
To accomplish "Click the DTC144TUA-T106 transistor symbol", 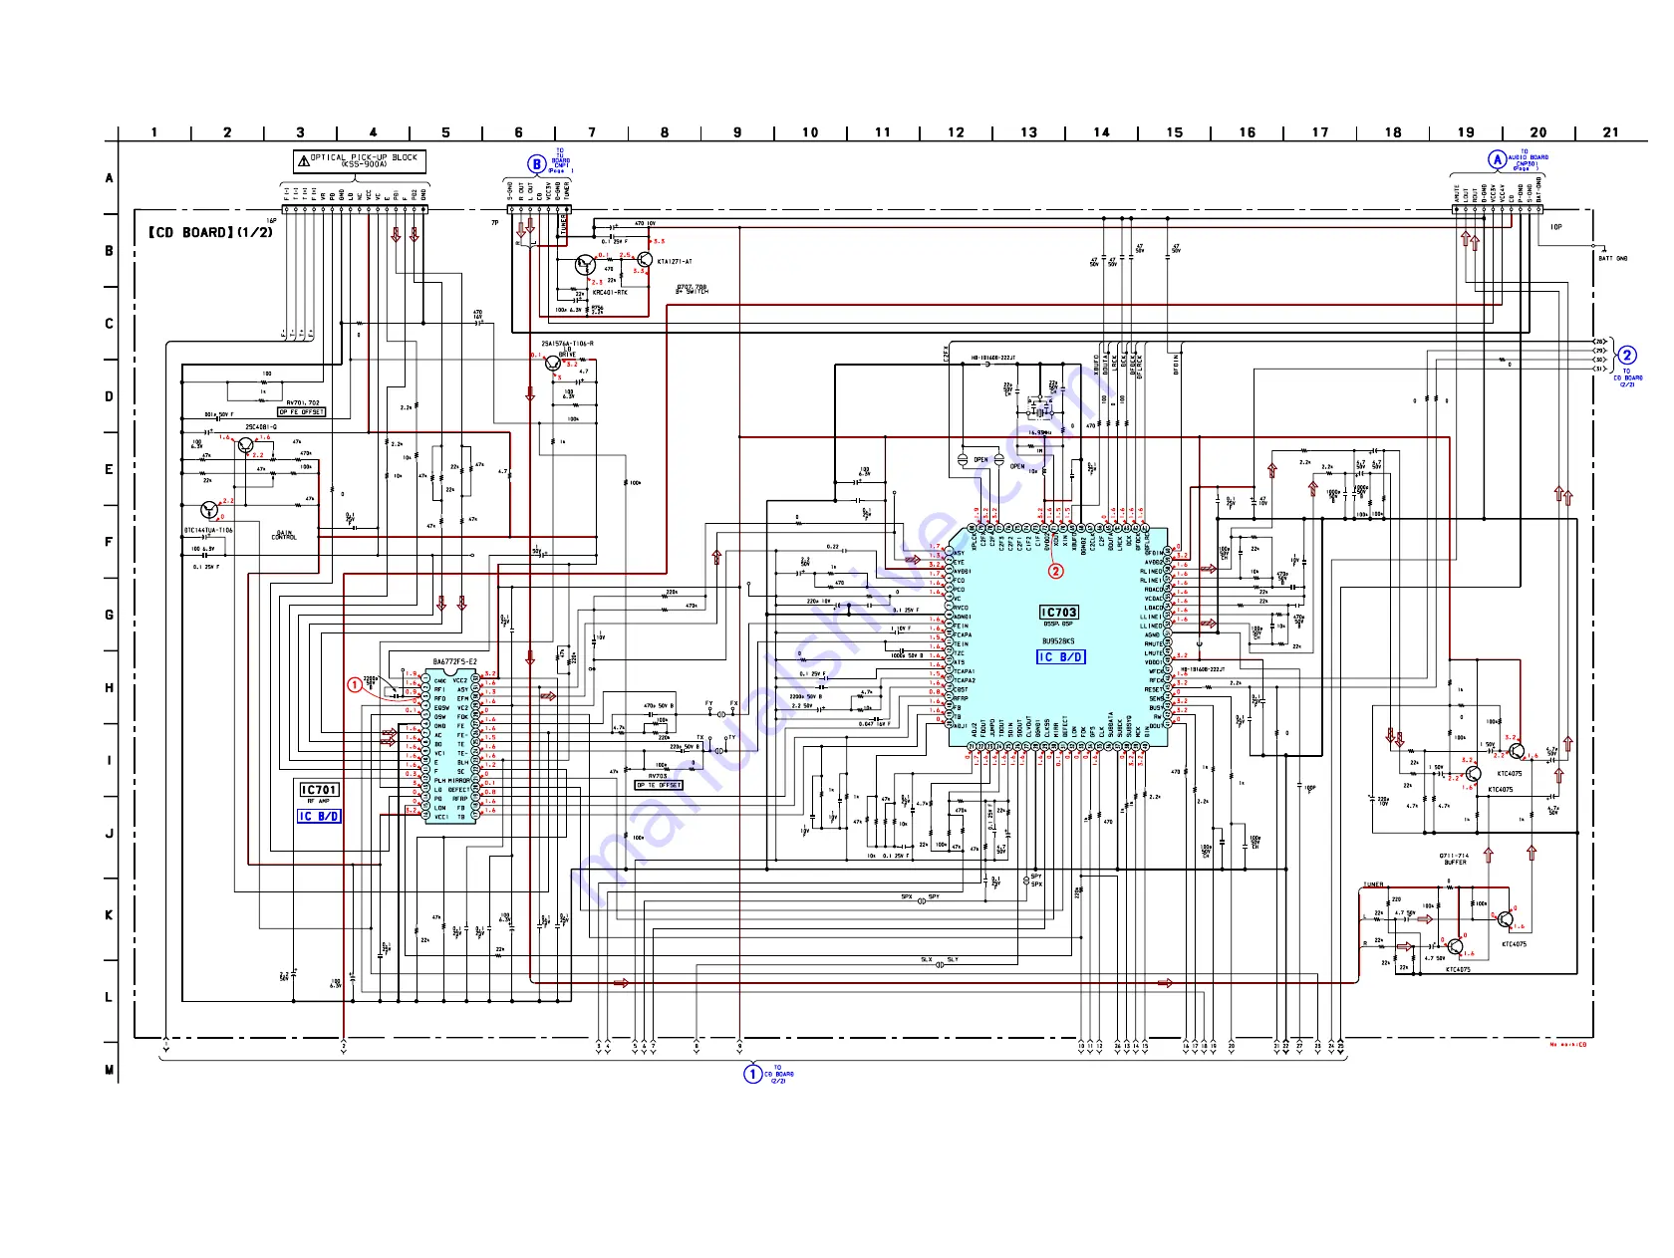I will coord(208,510).
